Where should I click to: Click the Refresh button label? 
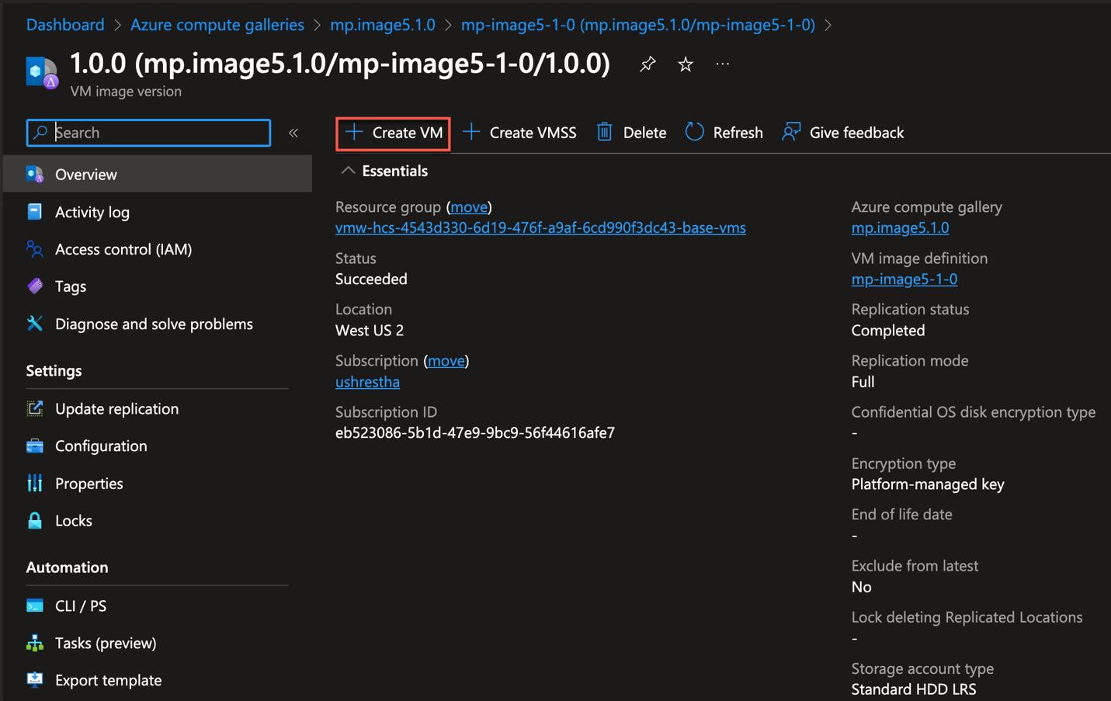tap(738, 133)
